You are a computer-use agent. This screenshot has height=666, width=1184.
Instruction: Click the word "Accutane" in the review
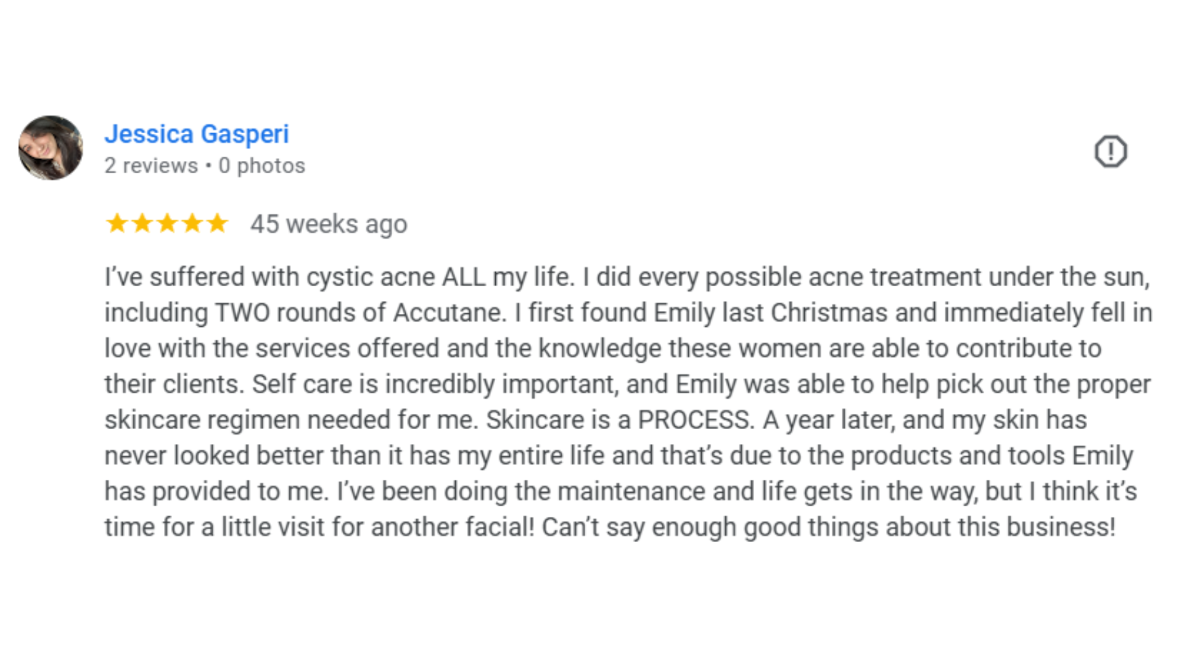[450, 313]
